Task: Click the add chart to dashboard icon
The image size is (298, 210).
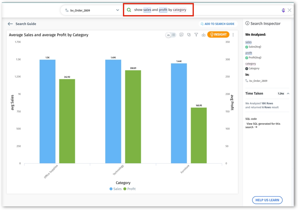Action: [x=181, y=35]
